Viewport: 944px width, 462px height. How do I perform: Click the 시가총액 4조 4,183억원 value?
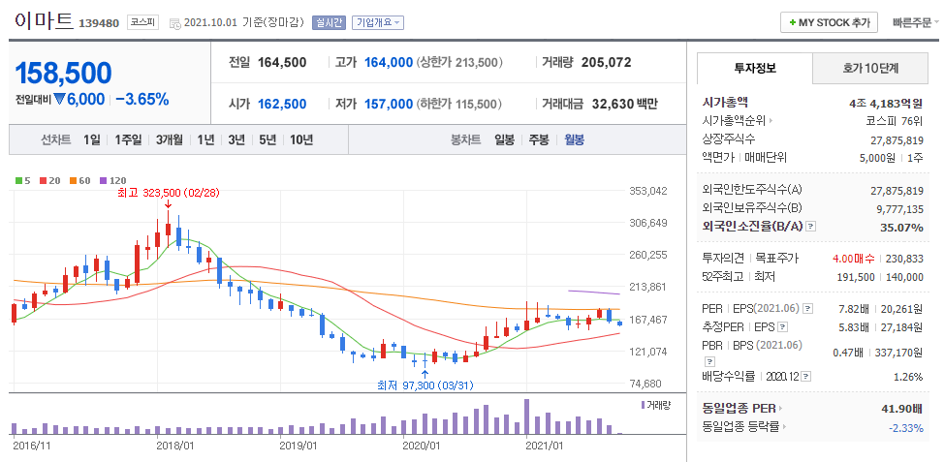coord(886,103)
